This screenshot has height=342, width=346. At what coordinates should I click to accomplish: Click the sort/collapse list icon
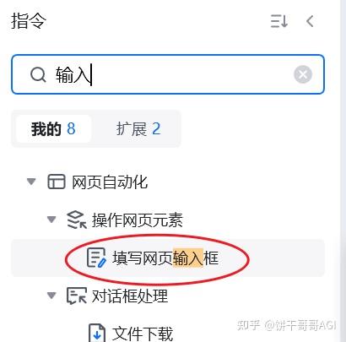pos(278,21)
